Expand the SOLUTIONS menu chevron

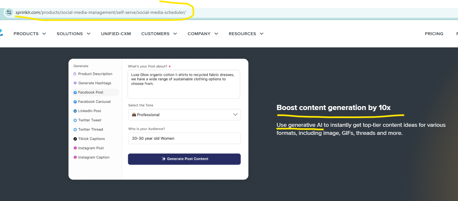88,34
